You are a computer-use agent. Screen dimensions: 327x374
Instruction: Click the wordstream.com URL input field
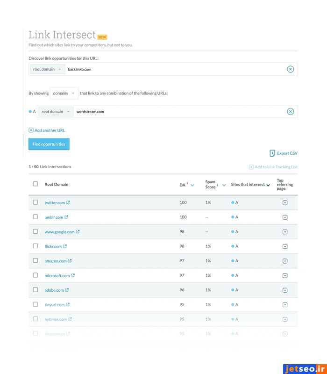coord(178,112)
